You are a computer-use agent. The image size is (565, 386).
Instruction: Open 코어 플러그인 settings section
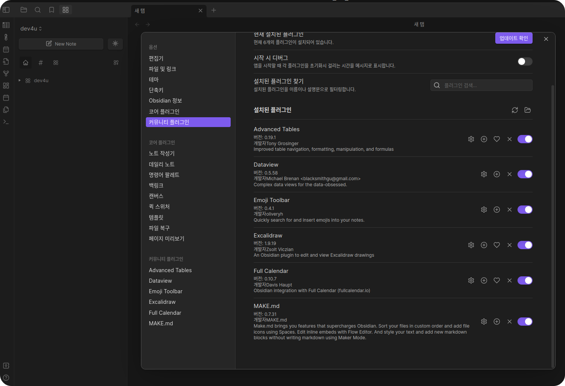[x=188, y=112]
